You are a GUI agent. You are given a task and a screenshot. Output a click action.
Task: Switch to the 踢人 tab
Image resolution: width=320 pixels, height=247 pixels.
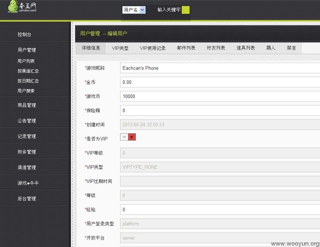271,48
